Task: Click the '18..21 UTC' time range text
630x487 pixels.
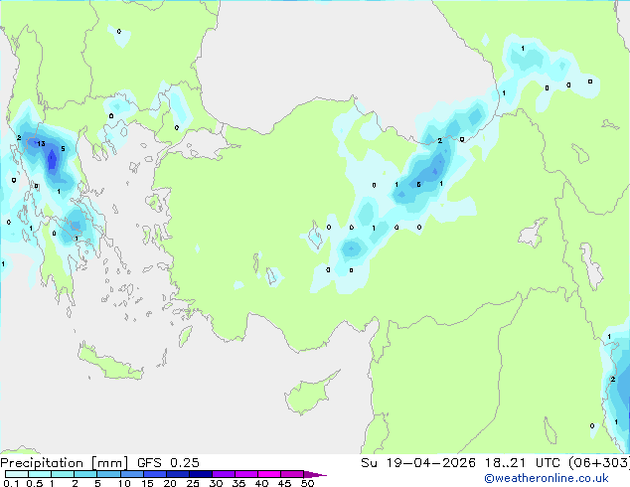Action: (x=522, y=463)
